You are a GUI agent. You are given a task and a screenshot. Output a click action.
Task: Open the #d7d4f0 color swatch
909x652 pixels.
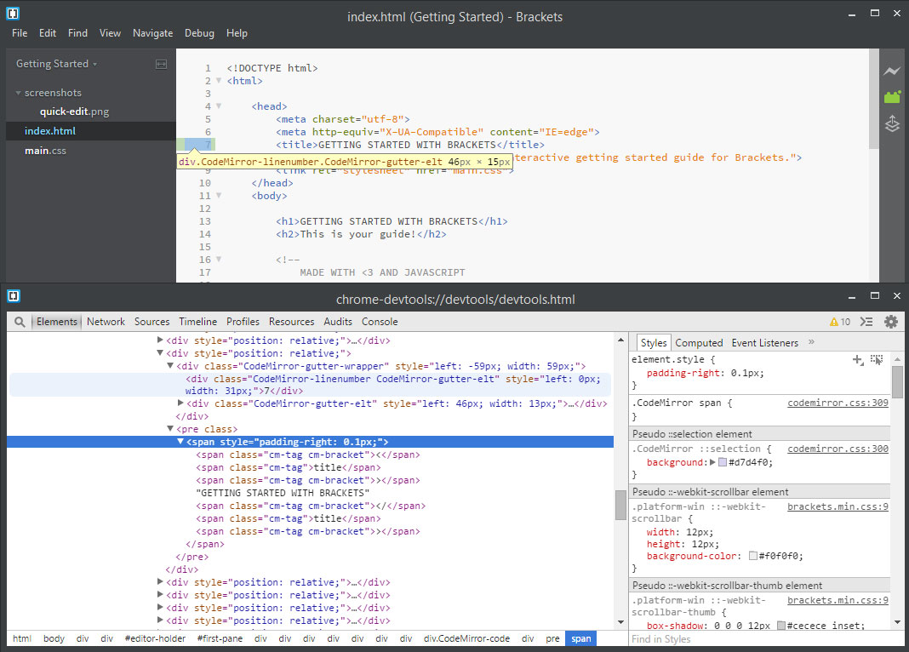point(723,462)
